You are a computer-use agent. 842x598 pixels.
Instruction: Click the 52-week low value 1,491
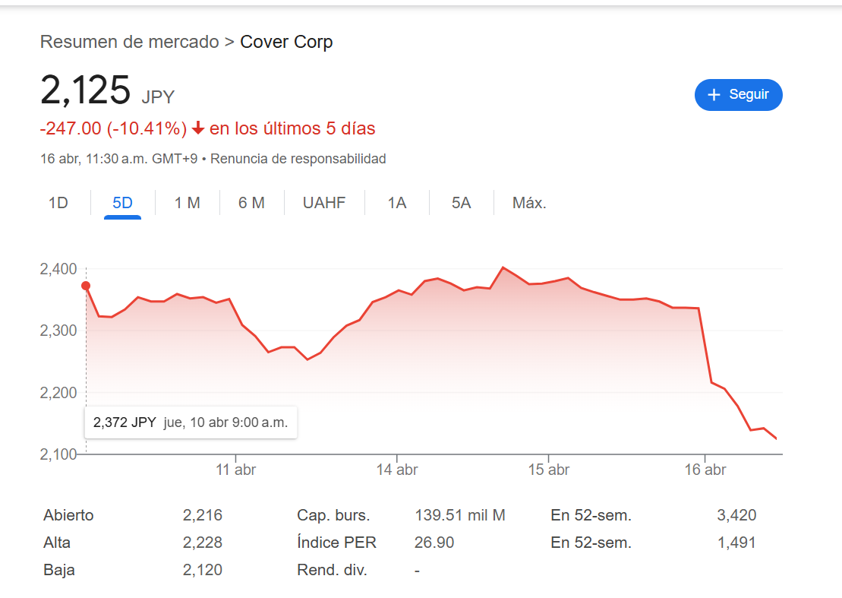736,543
